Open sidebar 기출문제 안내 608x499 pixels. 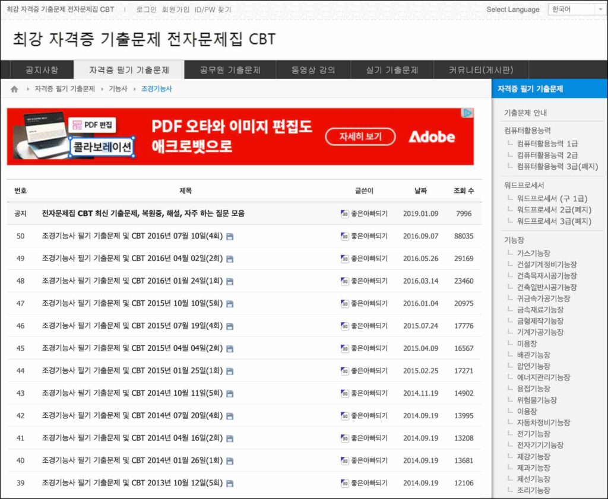[x=525, y=113]
